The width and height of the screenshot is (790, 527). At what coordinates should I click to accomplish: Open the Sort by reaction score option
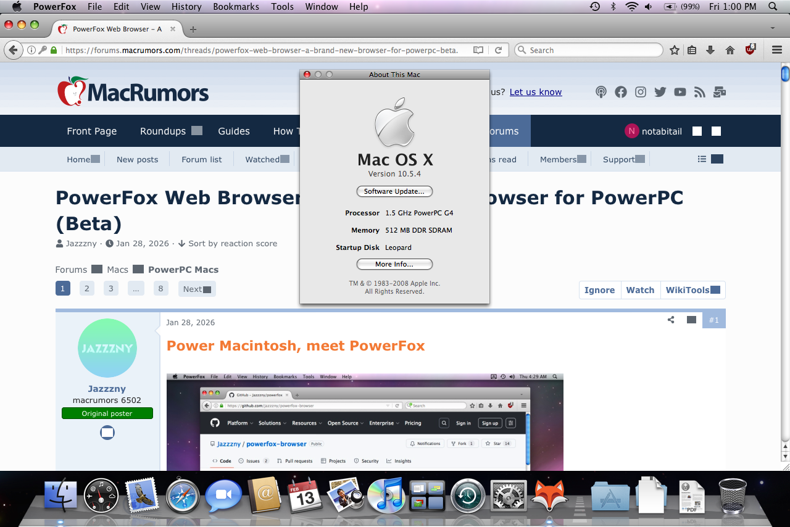[x=228, y=243]
